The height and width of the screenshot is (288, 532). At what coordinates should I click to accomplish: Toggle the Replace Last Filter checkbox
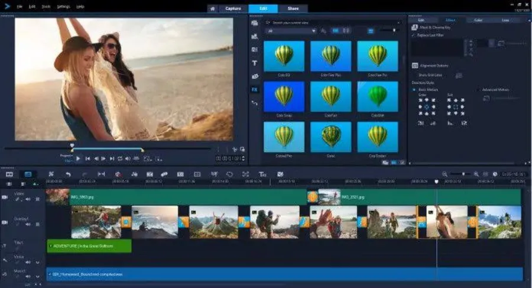(413, 35)
